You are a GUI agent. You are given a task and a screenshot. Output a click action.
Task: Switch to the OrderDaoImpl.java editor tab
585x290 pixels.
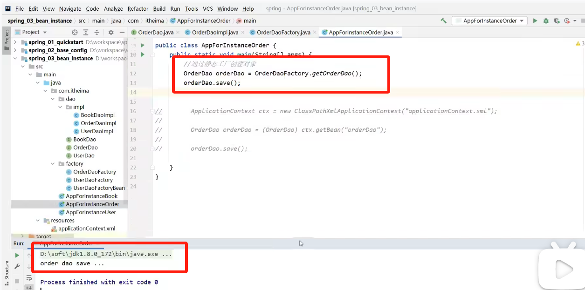pos(215,32)
